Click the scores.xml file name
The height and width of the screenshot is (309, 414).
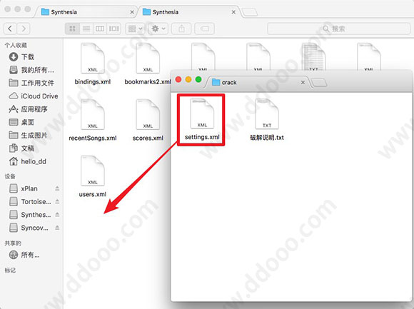[148, 138]
